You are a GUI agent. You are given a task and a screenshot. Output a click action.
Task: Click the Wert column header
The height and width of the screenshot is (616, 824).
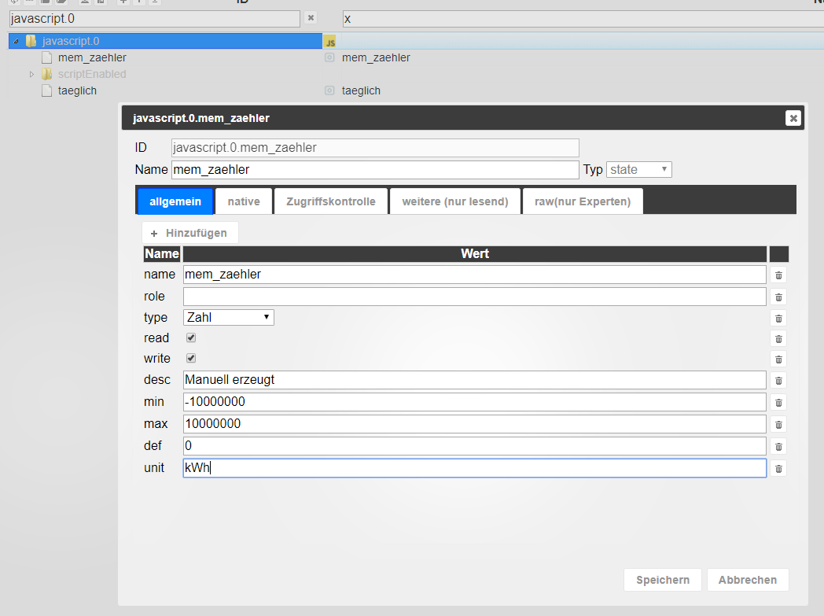click(475, 254)
